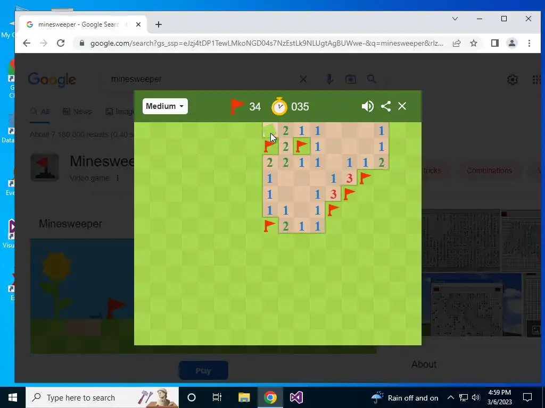Image resolution: width=545 pixels, height=408 pixels.
Task: Clear the Google search query
Action: [x=303, y=80]
